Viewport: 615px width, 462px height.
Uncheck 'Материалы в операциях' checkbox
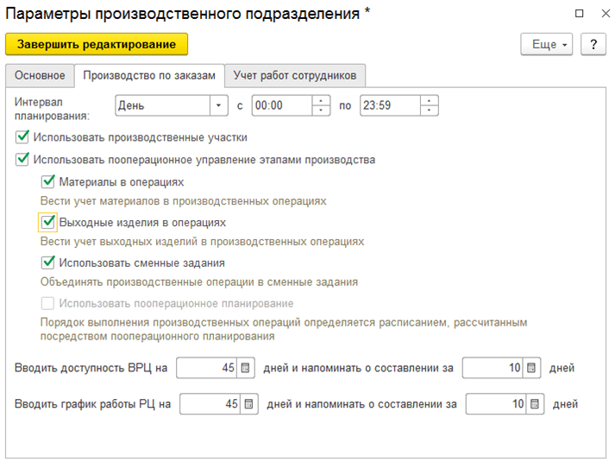48,182
